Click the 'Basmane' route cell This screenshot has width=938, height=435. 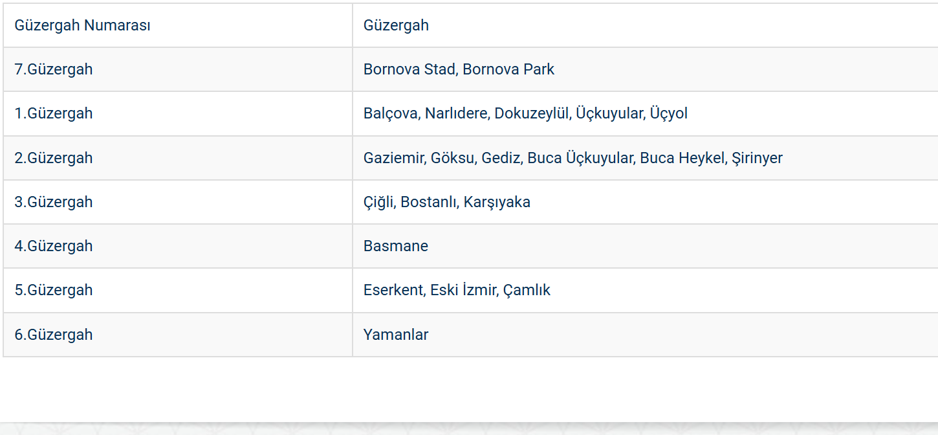coord(396,246)
